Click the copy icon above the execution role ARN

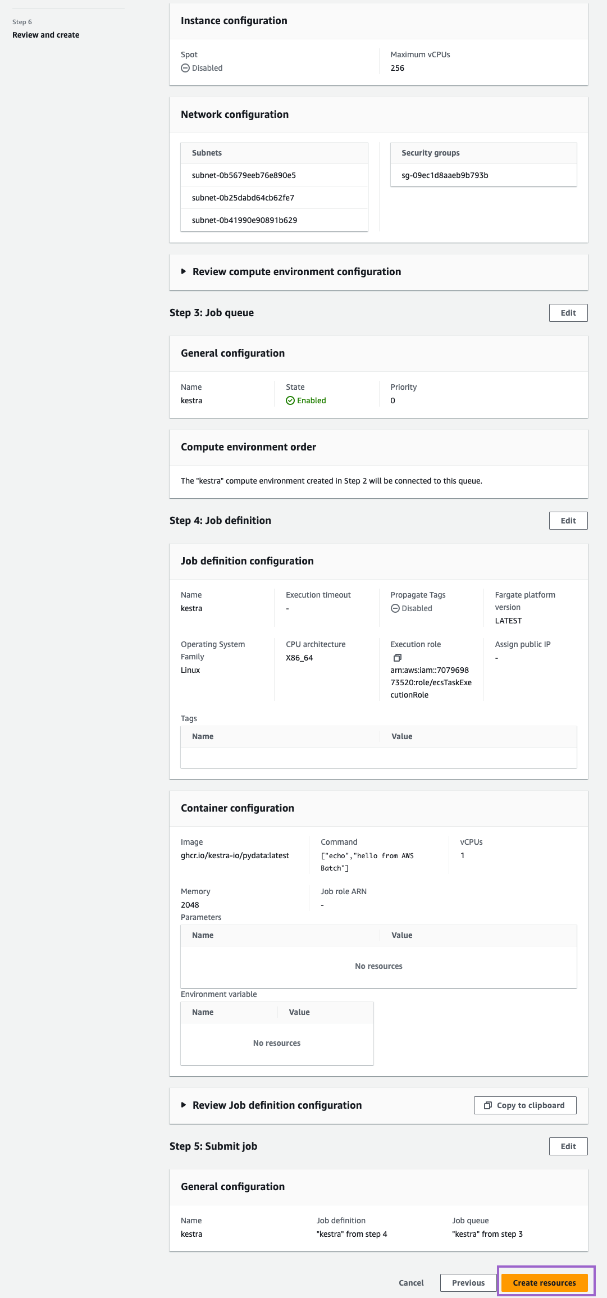pos(397,658)
